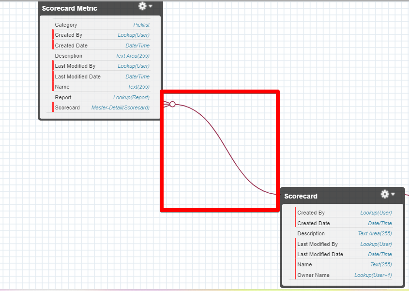Select Created Date field in Scorecard object
409x291 pixels.
click(x=344, y=223)
